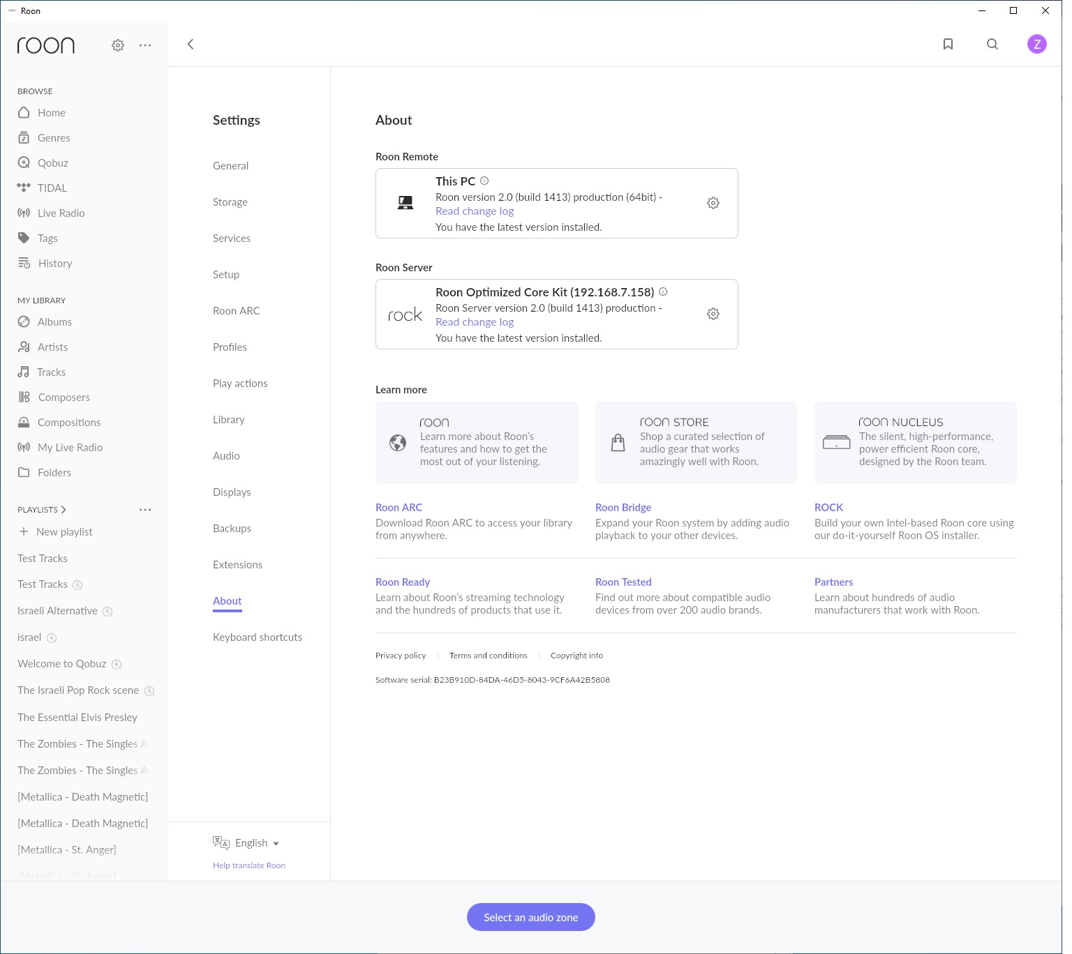Go back using the left arrow
Image resolution: width=1072 pixels, height=954 pixels.
tap(191, 44)
